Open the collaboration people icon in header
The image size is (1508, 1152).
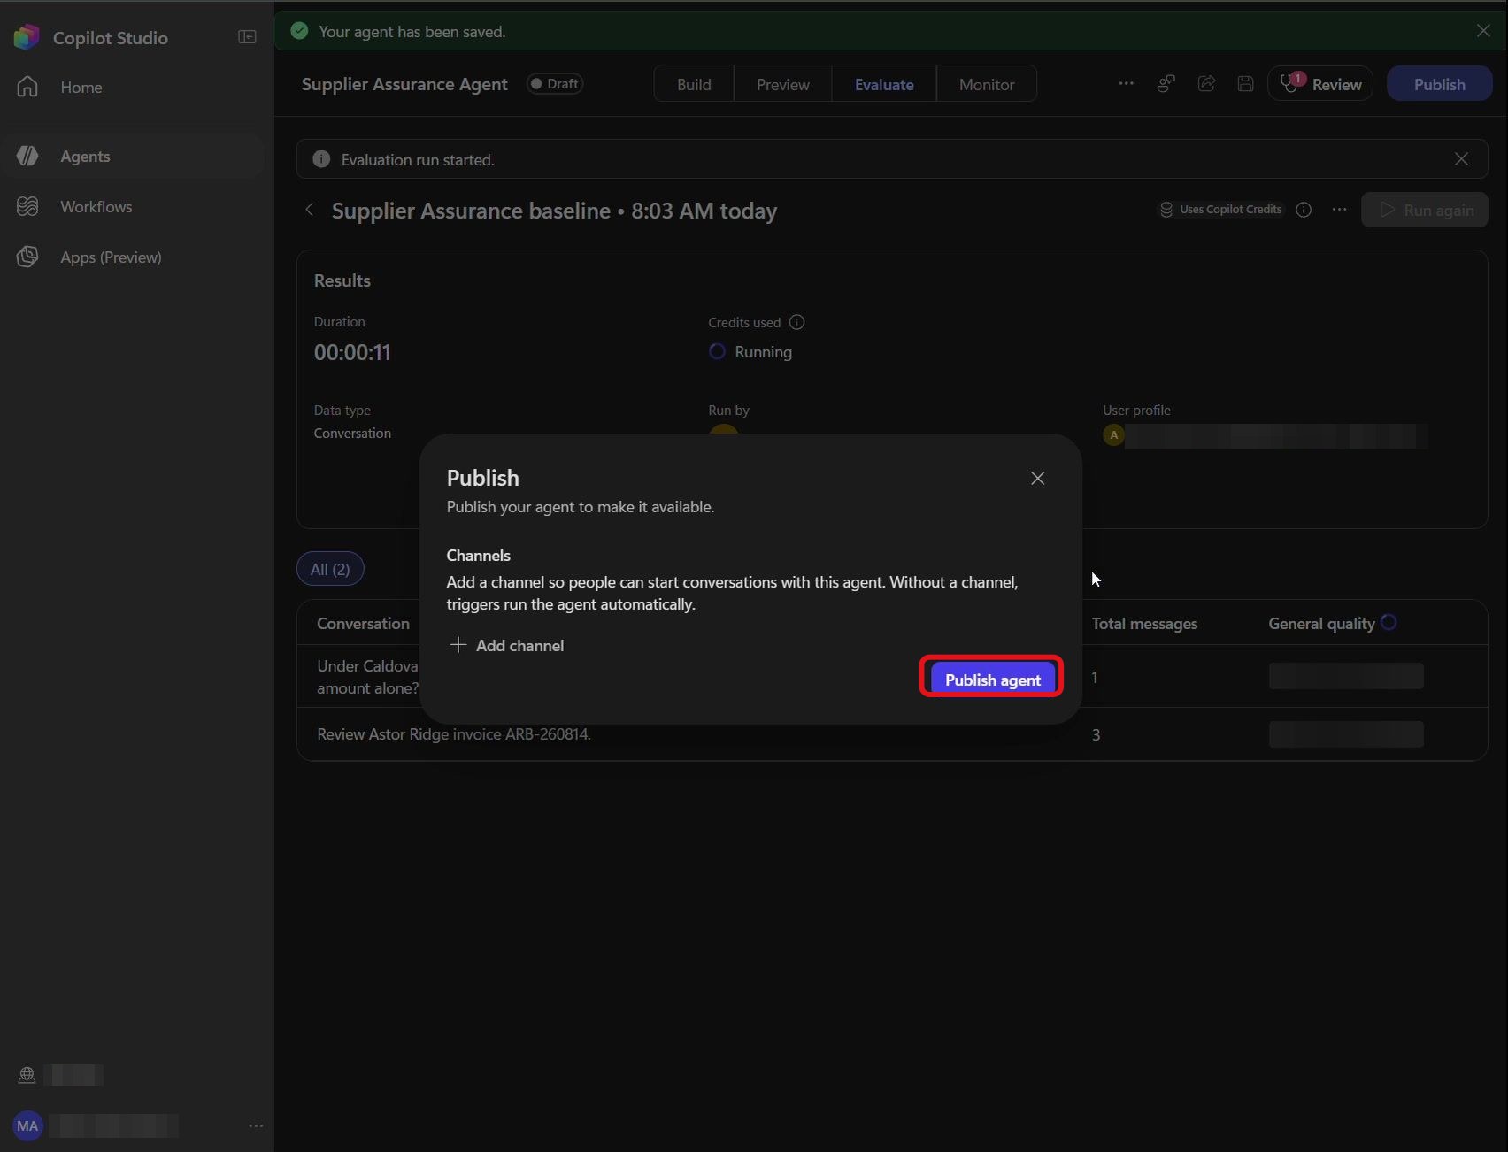click(x=1166, y=84)
